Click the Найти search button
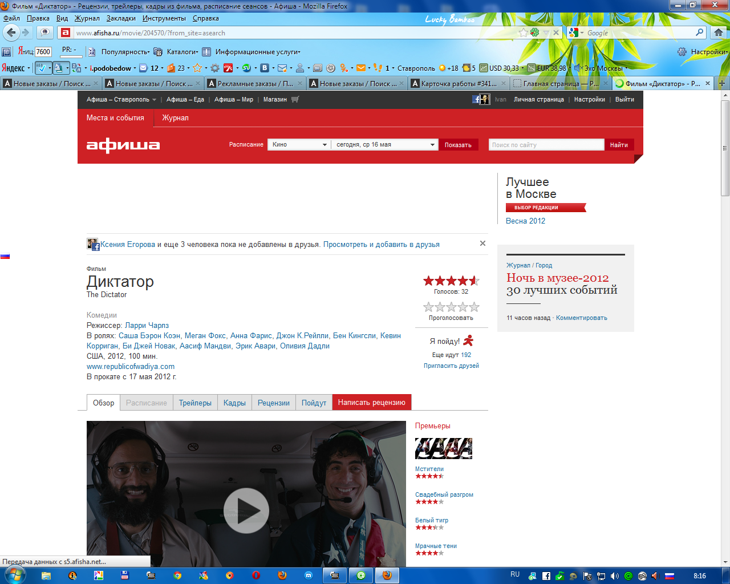The width and height of the screenshot is (730, 584). [619, 145]
